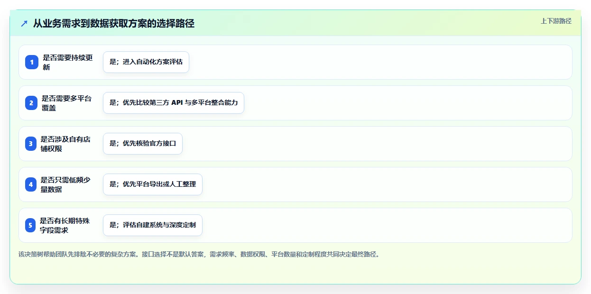Click the question 是否需要多平台覆盖

click(67, 103)
